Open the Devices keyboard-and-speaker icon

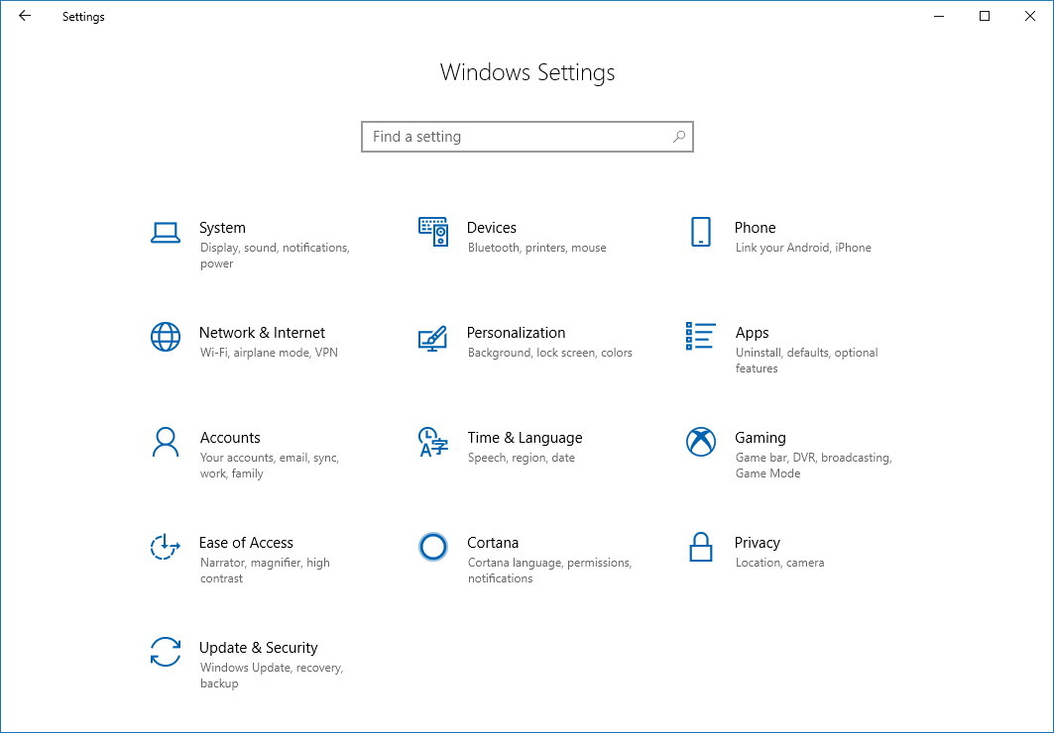coord(433,232)
